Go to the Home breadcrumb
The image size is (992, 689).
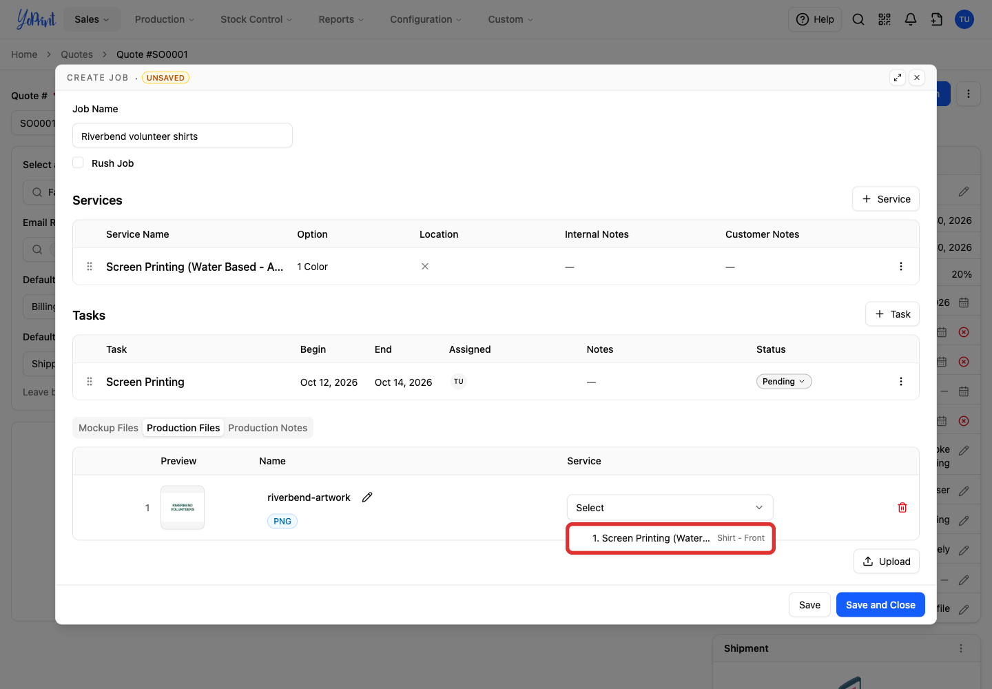point(24,54)
